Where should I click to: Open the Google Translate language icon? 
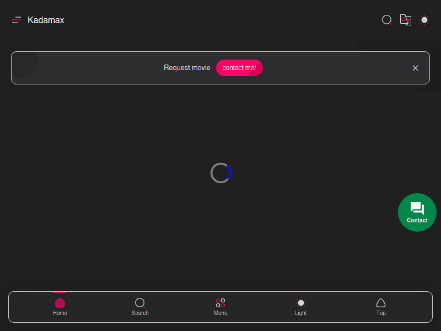406,20
